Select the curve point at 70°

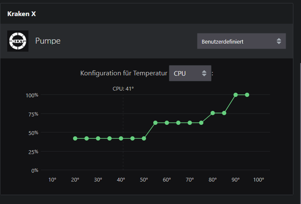tap(190, 123)
